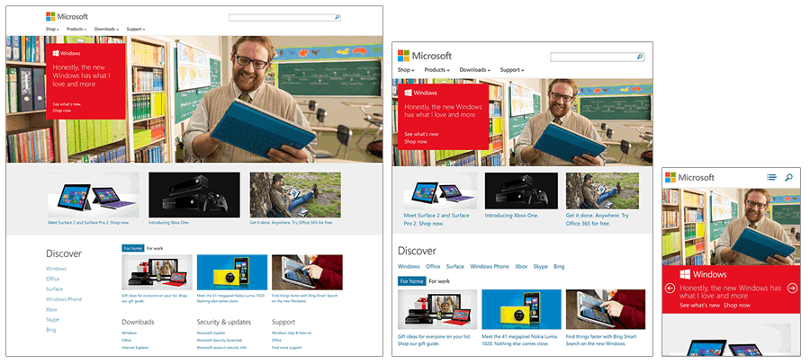The image size is (810, 364).
Task: Click Surface in the tablet-width Discover row
Action: point(455,267)
